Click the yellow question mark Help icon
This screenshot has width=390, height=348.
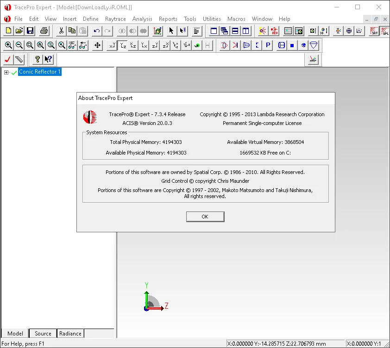point(38,59)
